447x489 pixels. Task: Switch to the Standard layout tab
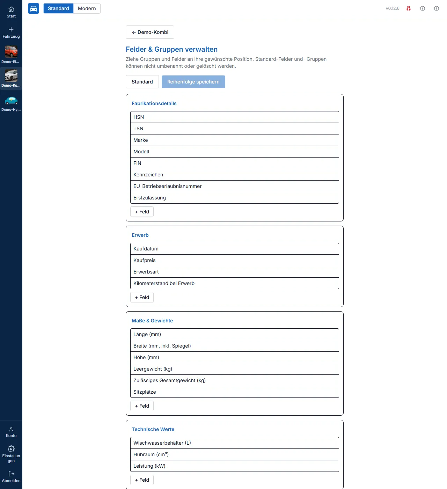pyautogui.click(x=58, y=8)
